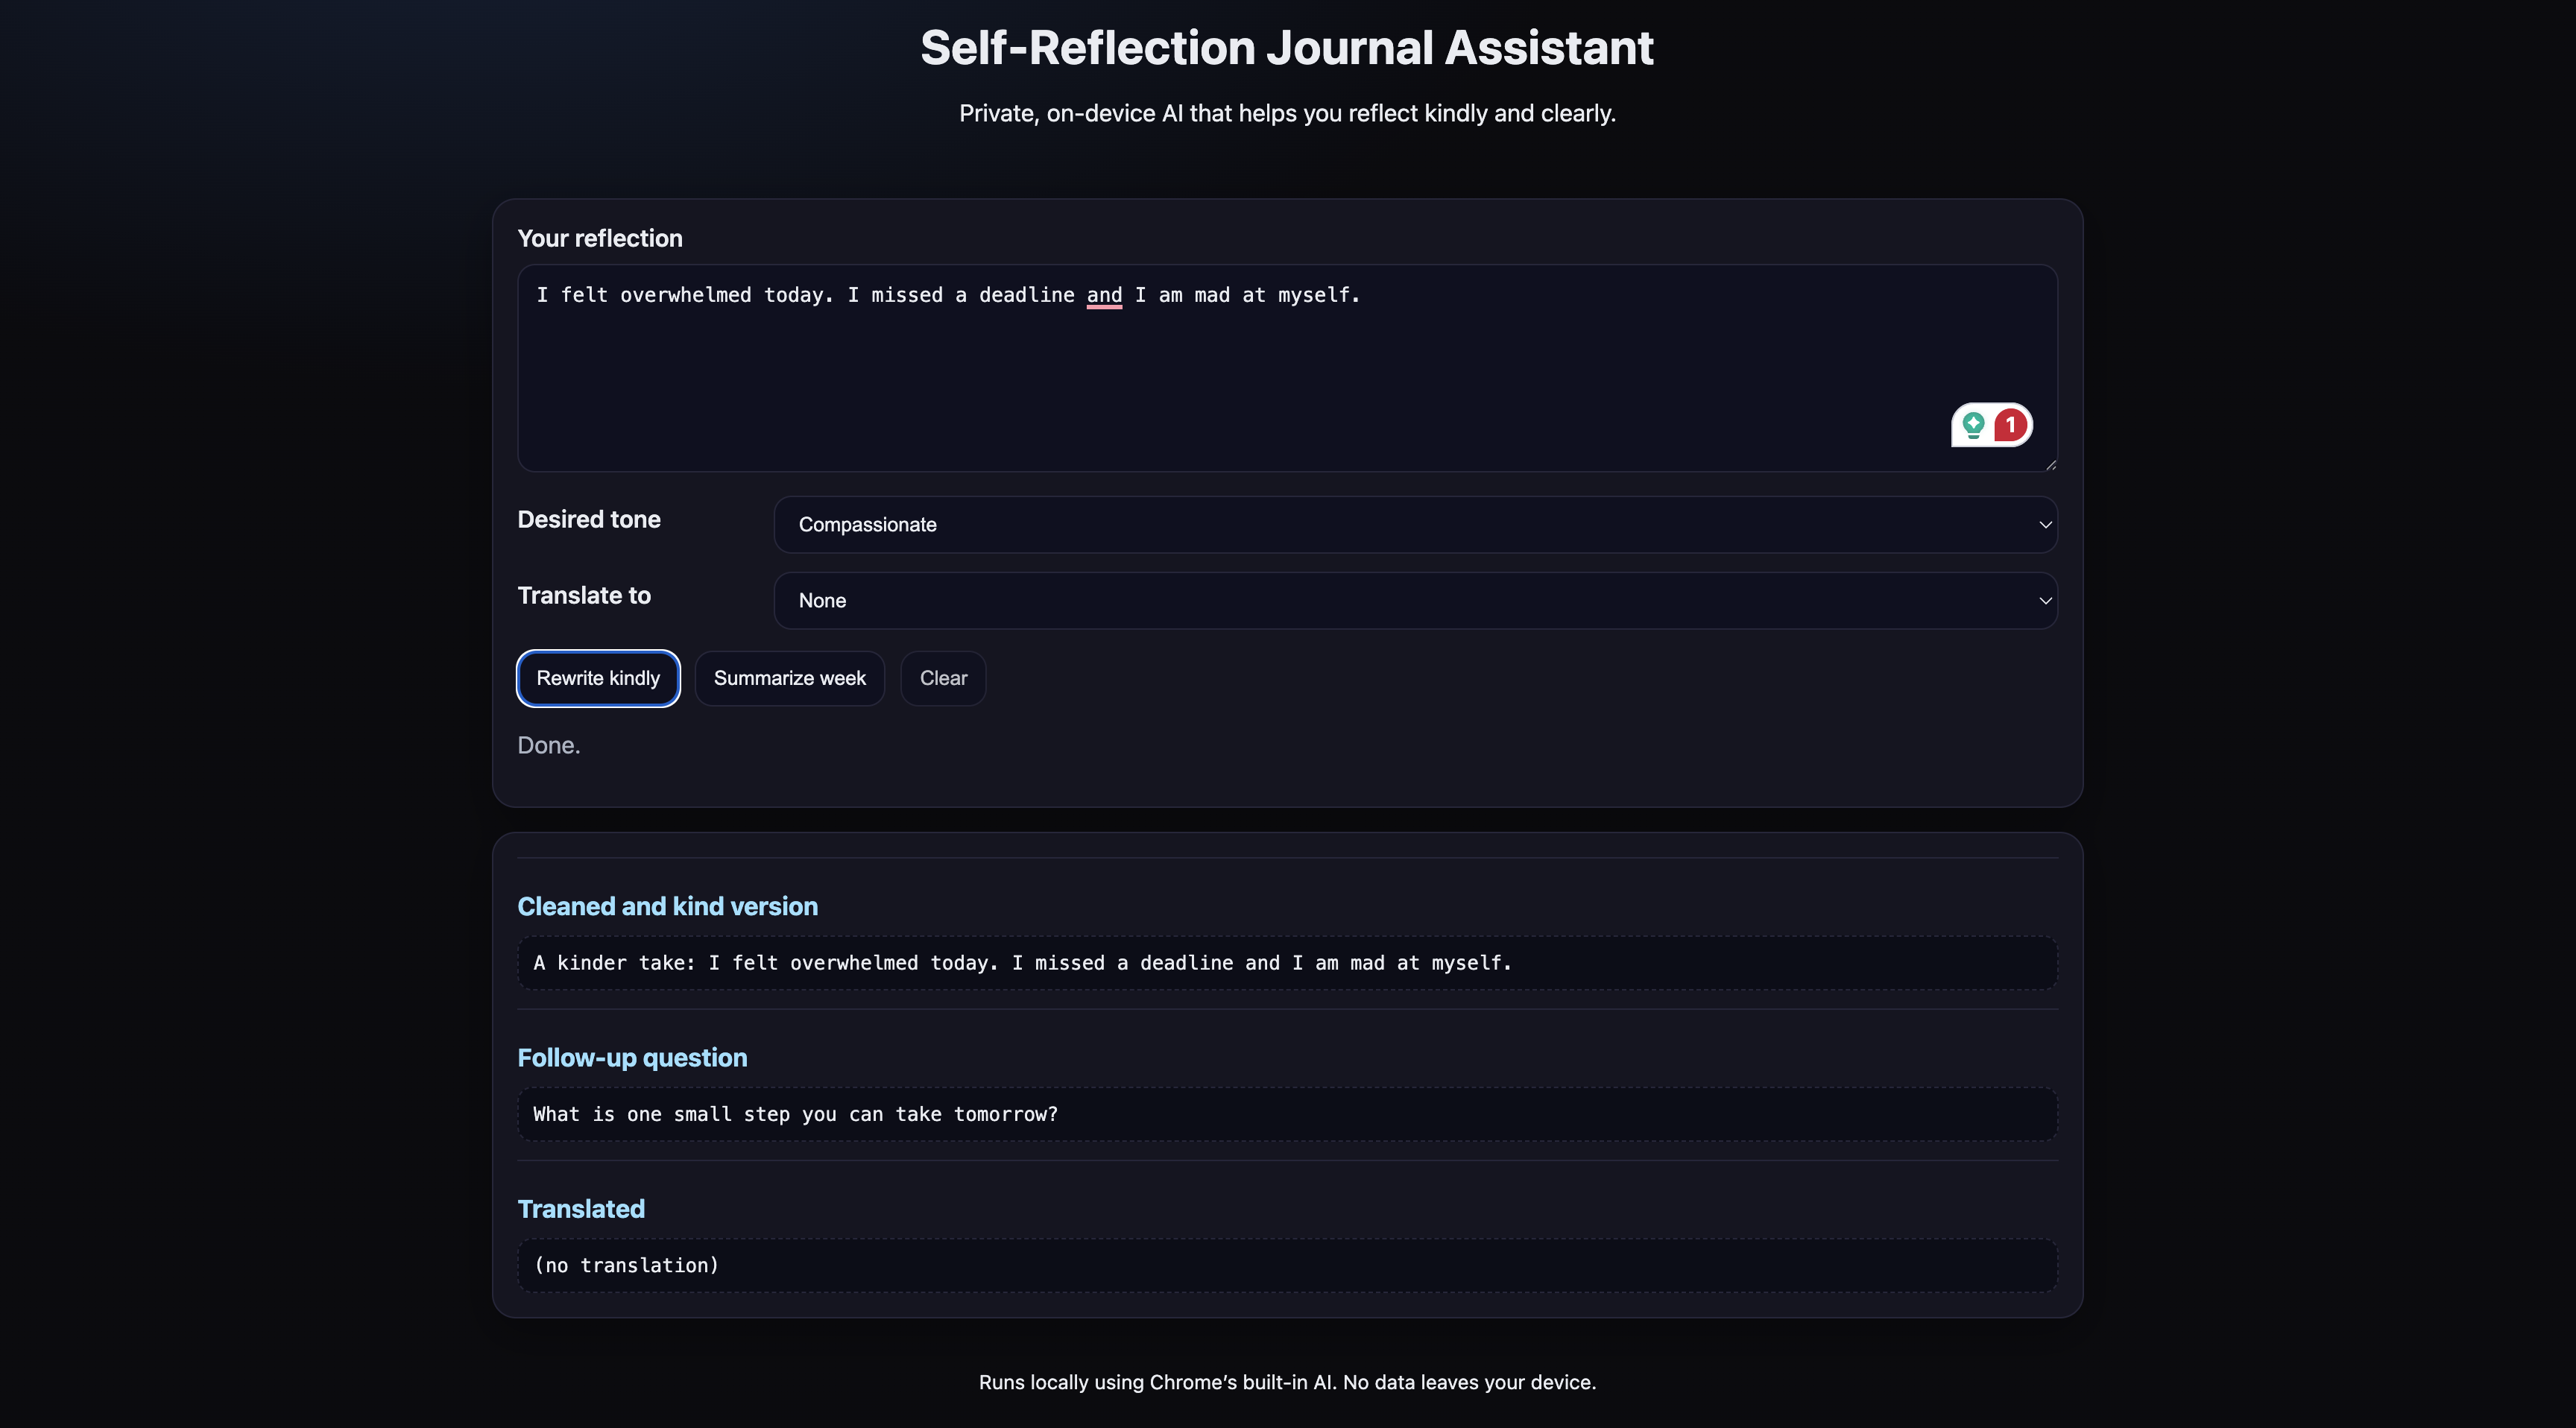Hit the Clear button
The height and width of the screenshot is (1428, 2576).
pos(942,678)
